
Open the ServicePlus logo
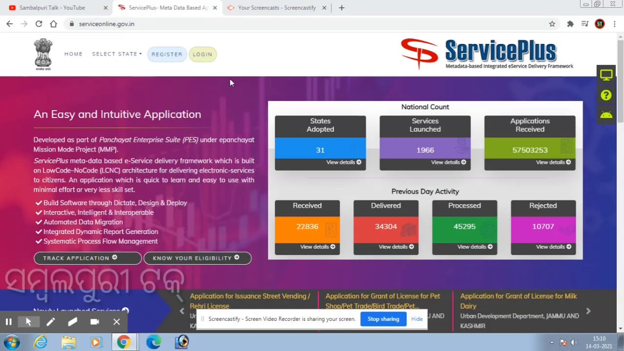pos(487,54)
